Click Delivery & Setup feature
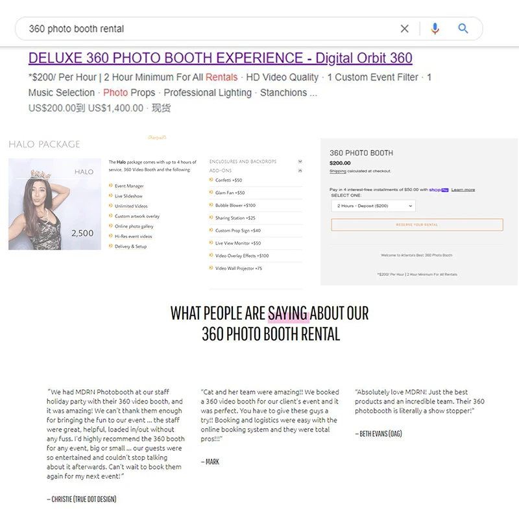The height and width of the screenshot is (519, 519). [131, 247]
